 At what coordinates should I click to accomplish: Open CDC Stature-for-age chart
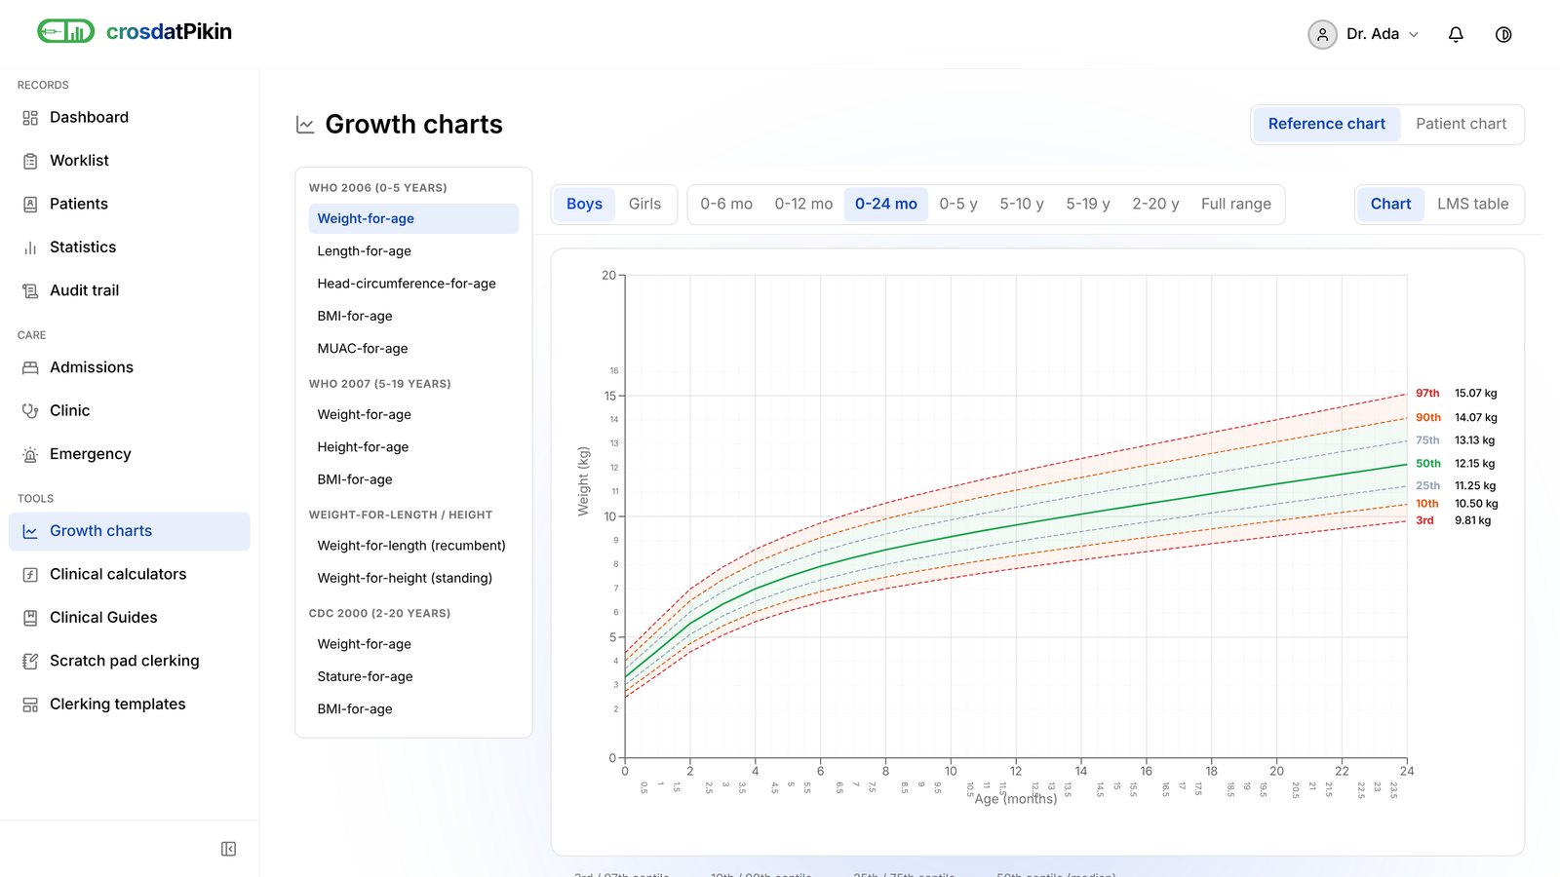pyautogui.click(x=413, y=676)
